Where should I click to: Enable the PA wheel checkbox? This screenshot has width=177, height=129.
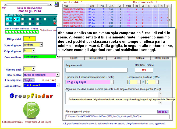click(8, 24)
